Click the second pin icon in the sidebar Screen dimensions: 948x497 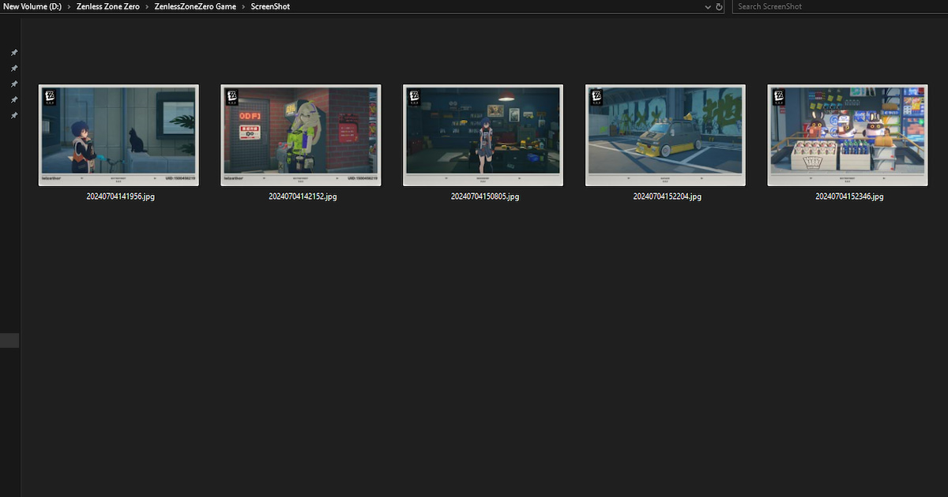[x=13, y=69]
